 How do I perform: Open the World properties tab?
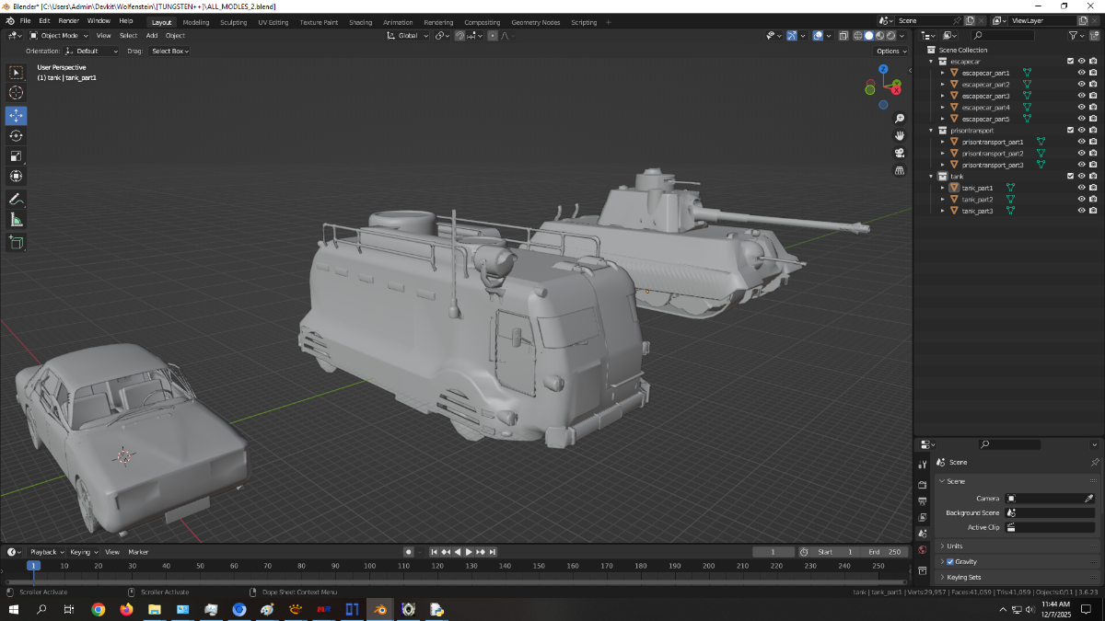coord(923,550)
